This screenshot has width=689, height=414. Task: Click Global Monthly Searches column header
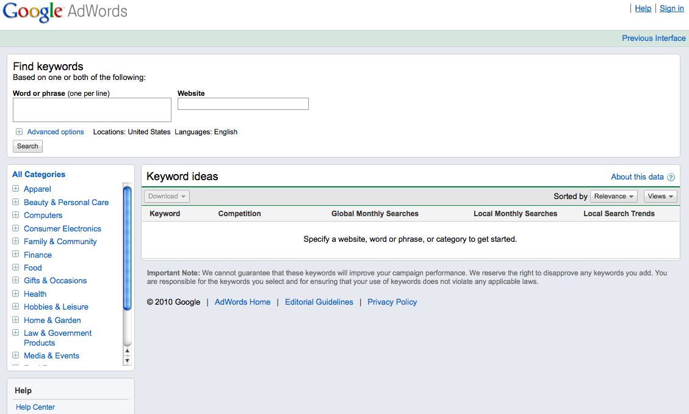coord(375,214)
